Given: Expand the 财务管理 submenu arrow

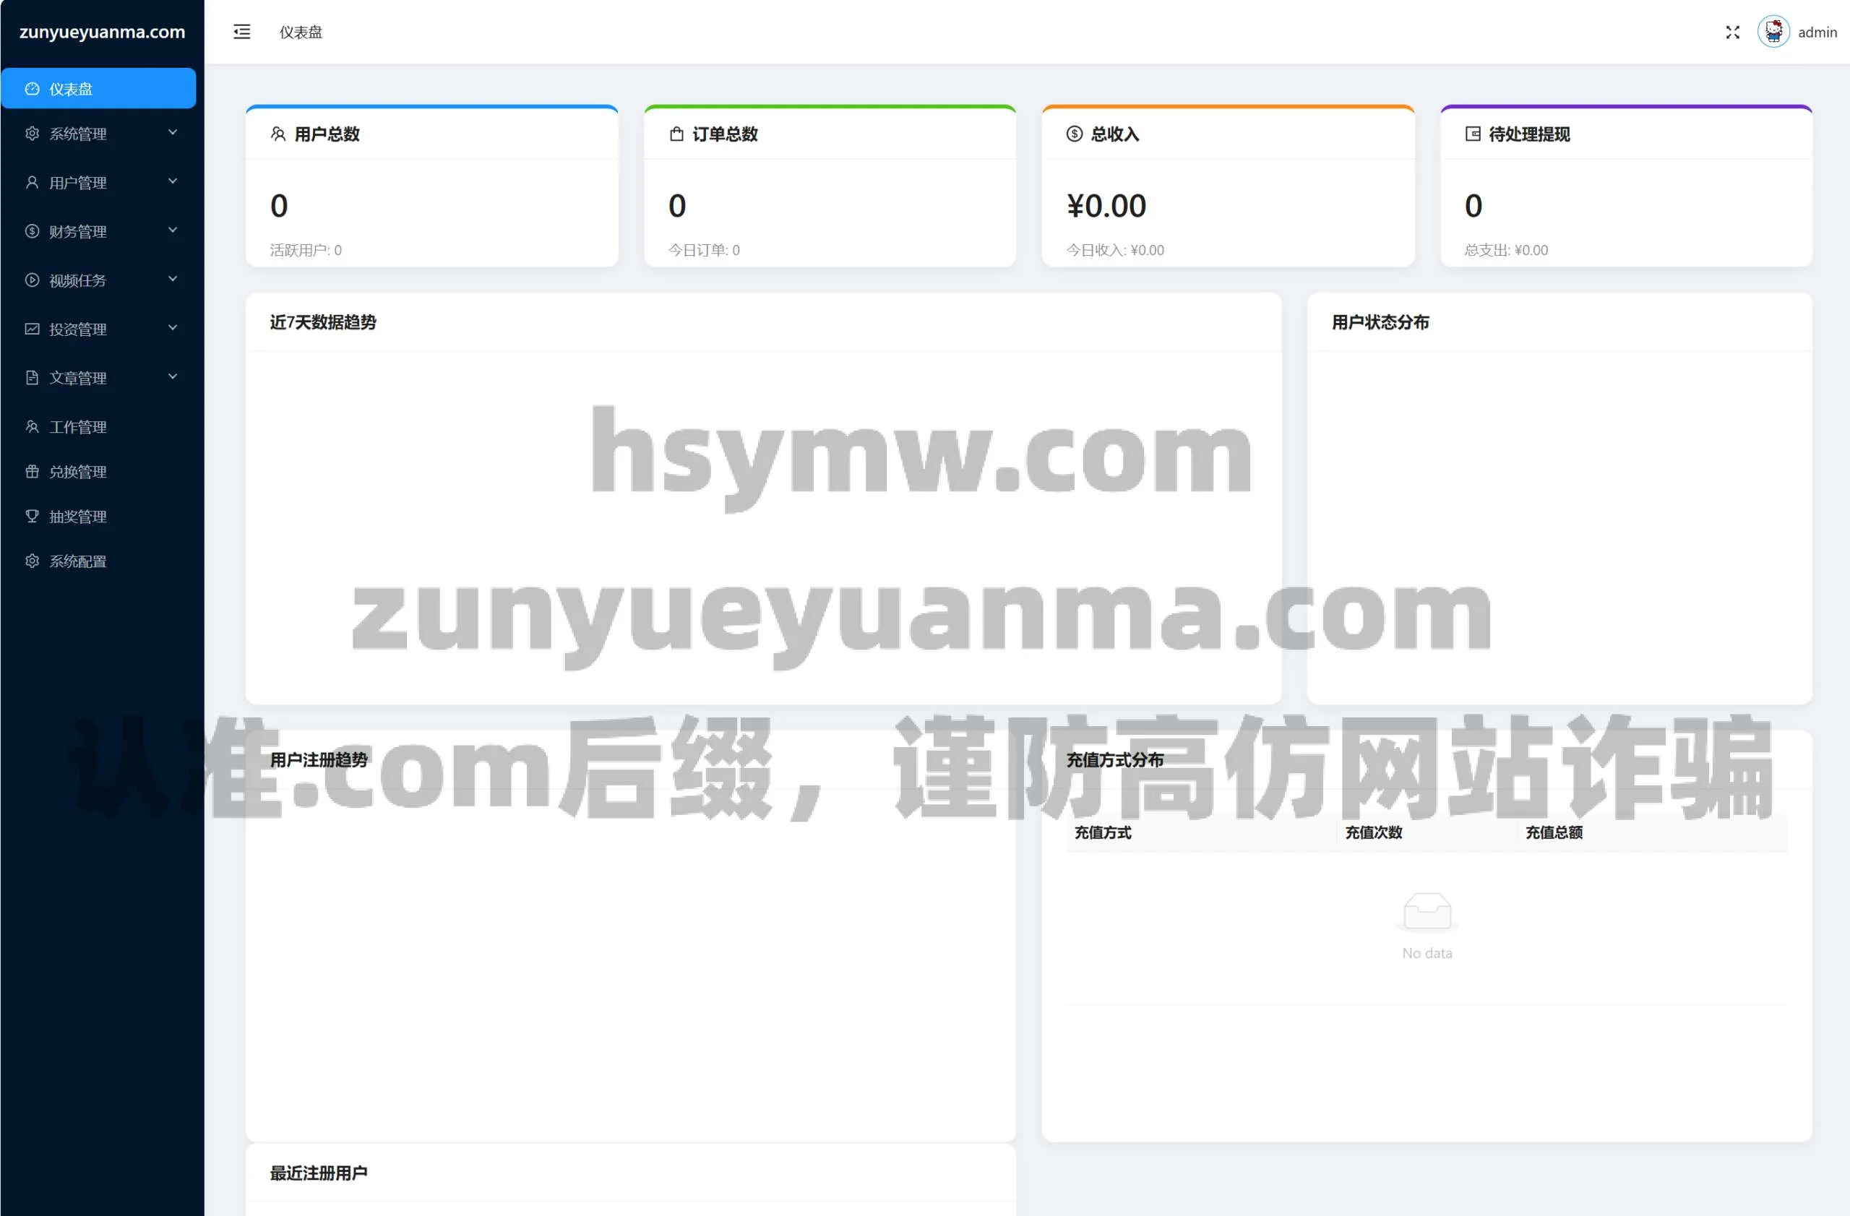Looking at the screenshot, I should point(173,230).
